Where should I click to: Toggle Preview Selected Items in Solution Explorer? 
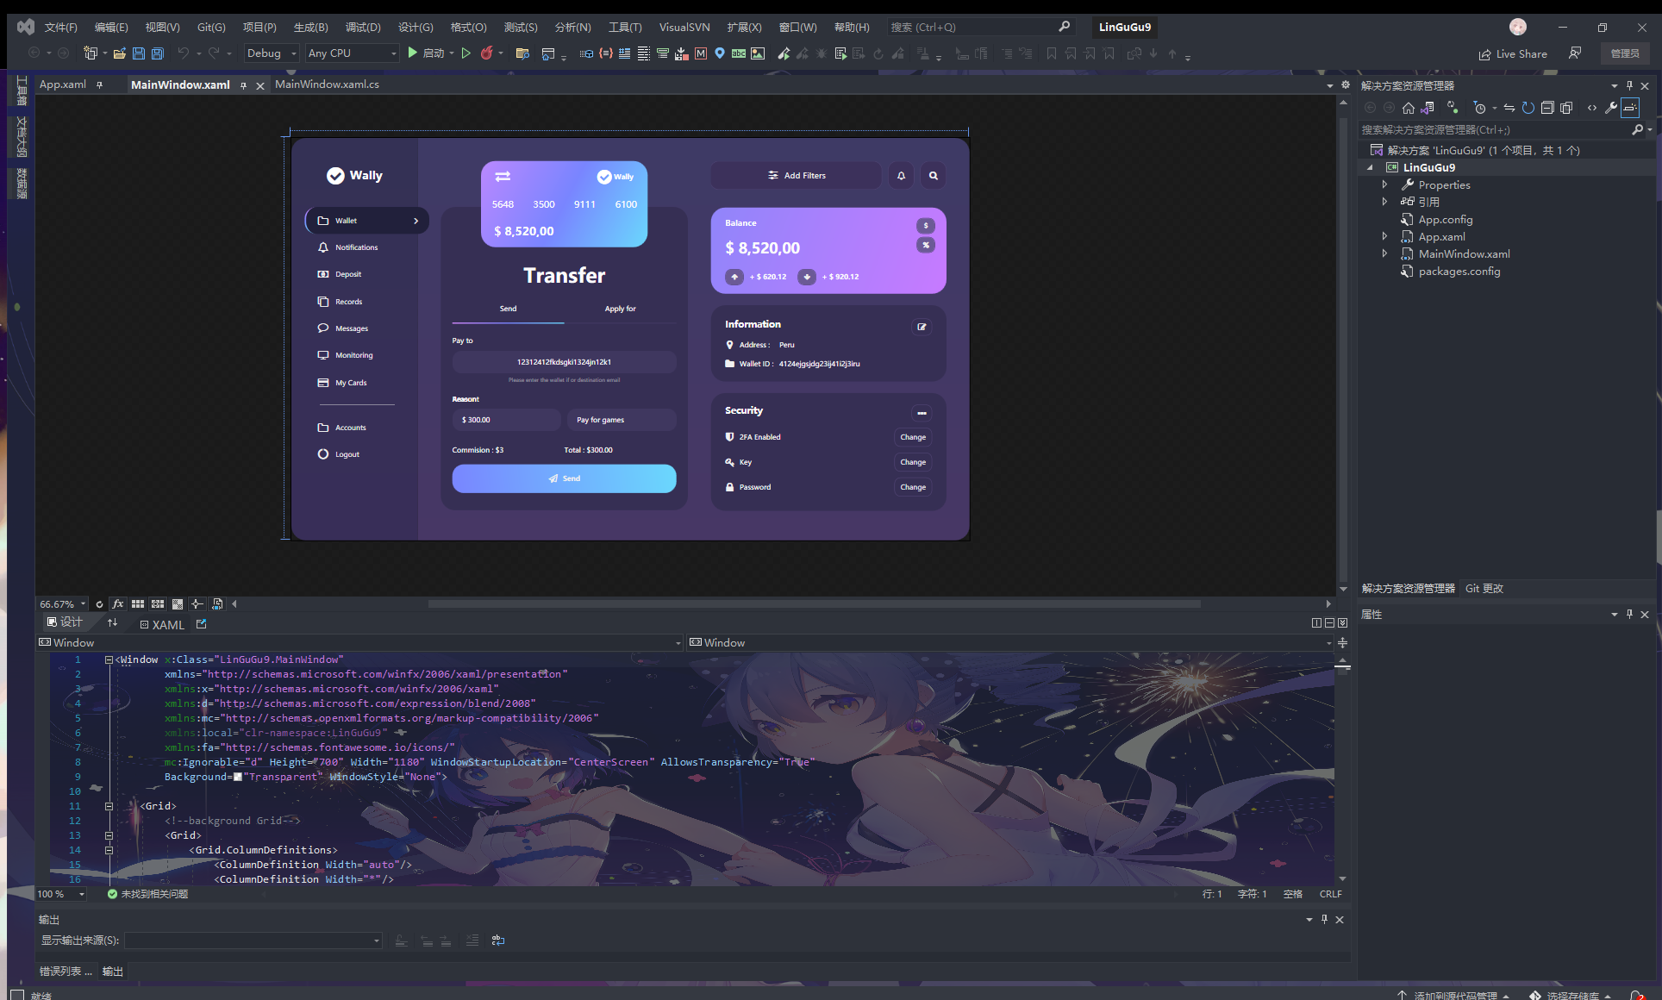point(1630,108)
